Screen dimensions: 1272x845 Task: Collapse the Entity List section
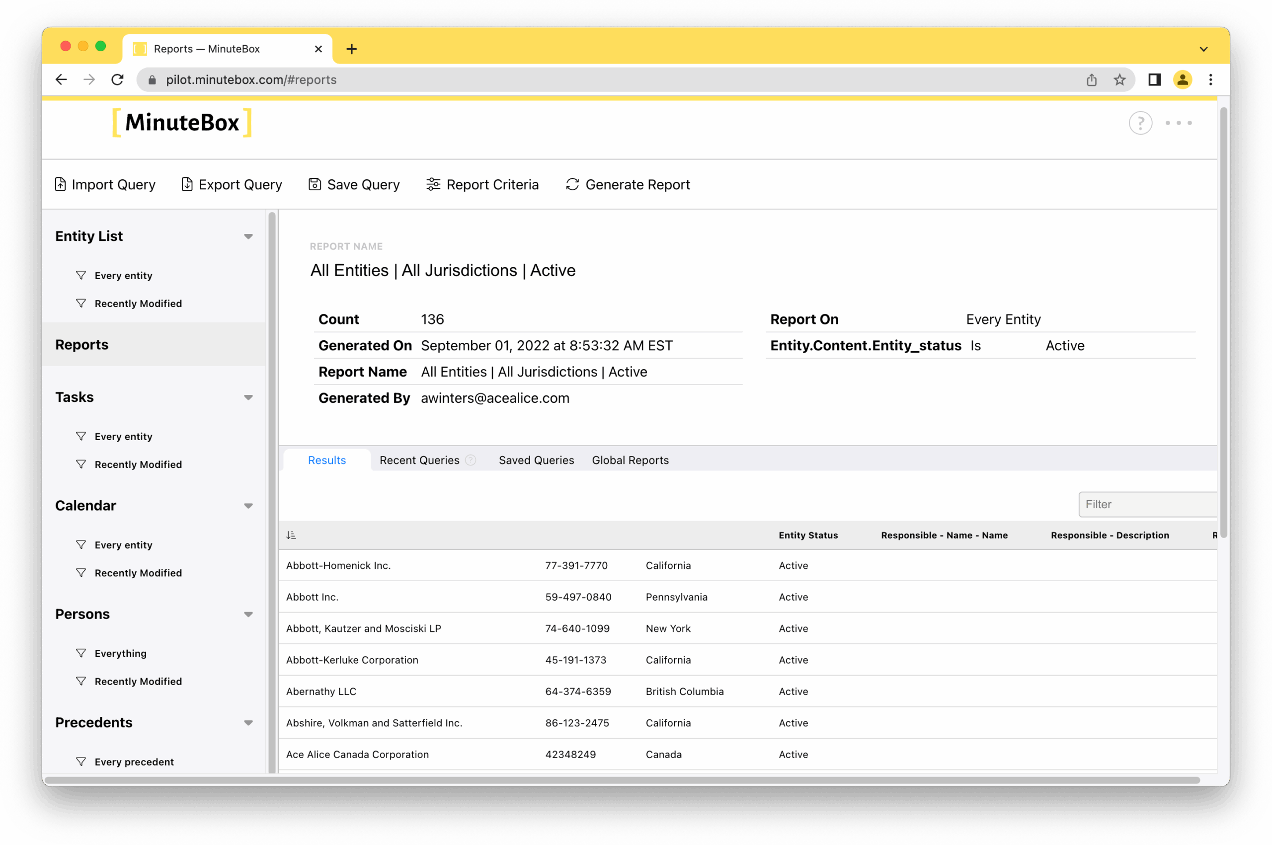(248, 236)
